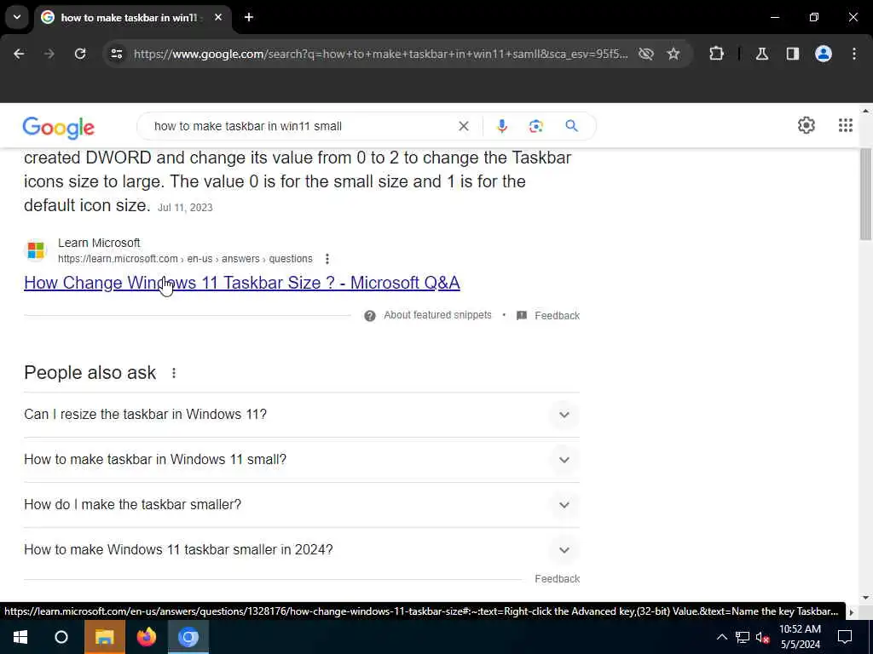Screen dimensions: 873x654
Task: Open the Google apps grid
Action: (x=845, y=125)
